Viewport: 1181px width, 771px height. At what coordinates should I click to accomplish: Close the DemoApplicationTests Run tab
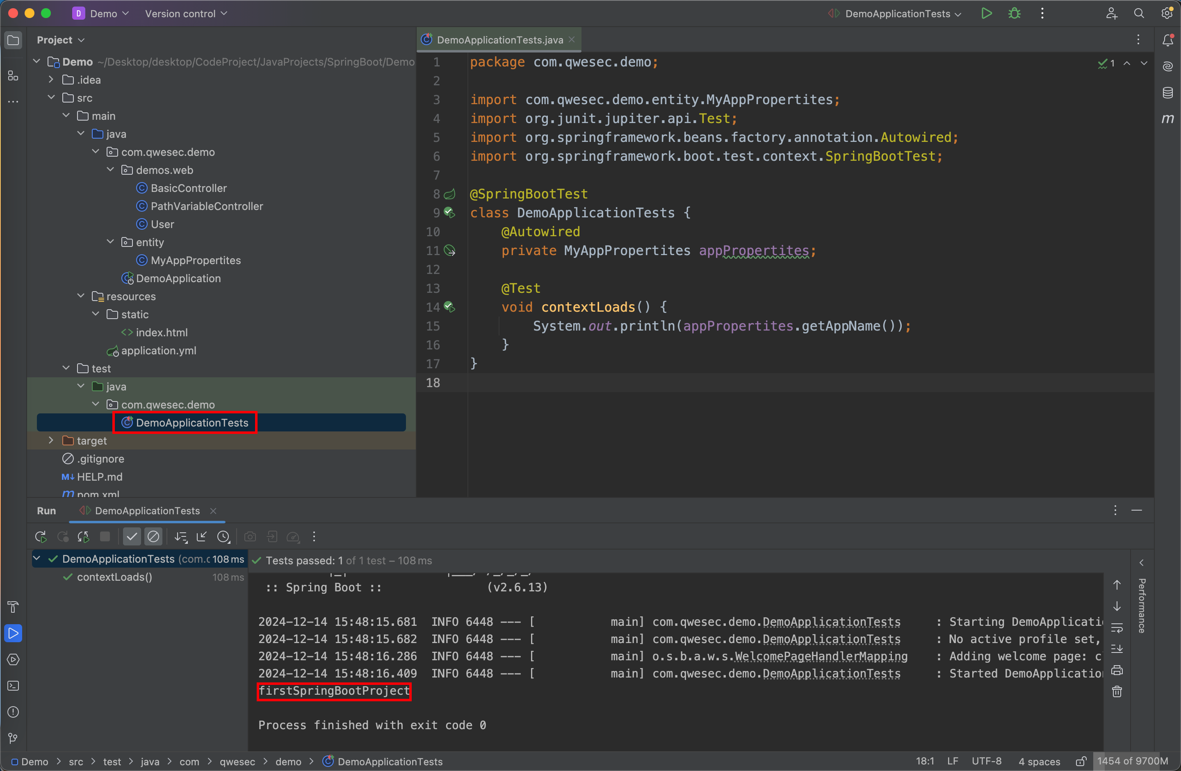pos(213,511)
